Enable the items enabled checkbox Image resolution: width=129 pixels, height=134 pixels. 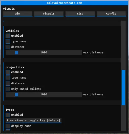click(x=8, y=115)
